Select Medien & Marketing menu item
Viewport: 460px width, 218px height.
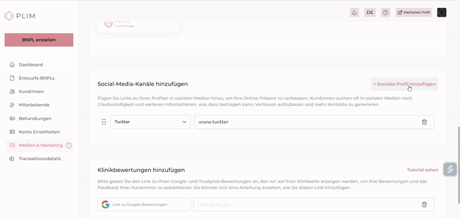pos(39,145)
